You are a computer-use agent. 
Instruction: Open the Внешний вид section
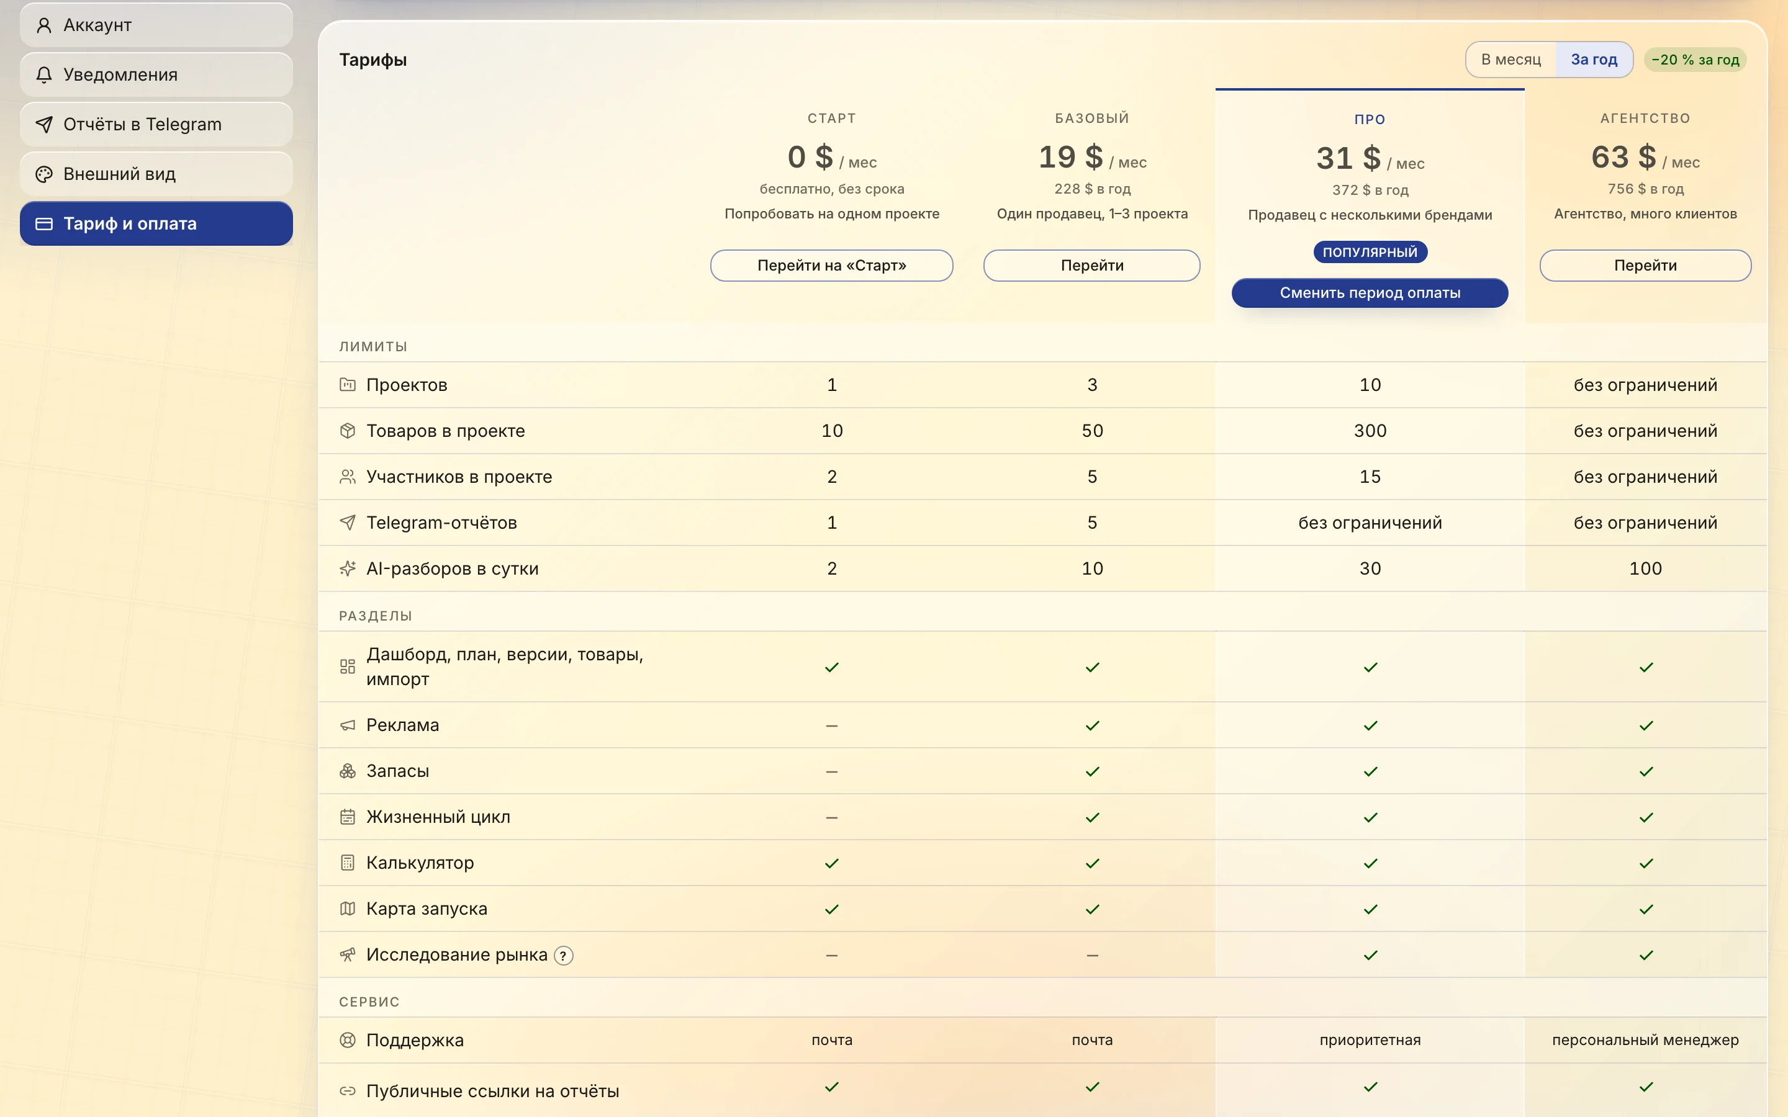(x=156, y=174)
